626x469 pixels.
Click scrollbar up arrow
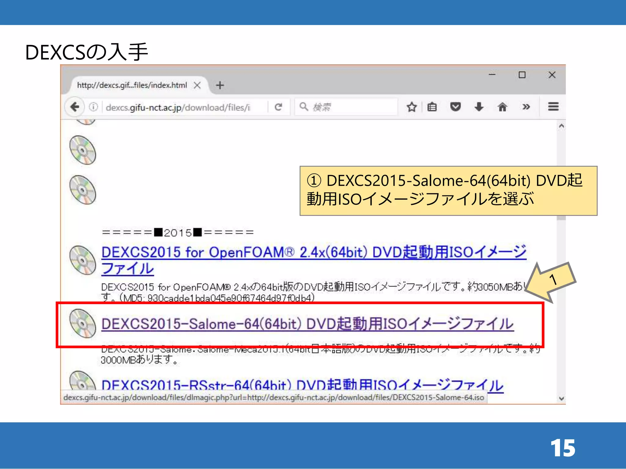[x=561, y=126]
